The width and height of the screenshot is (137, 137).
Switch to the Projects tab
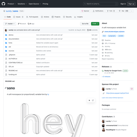56,17
